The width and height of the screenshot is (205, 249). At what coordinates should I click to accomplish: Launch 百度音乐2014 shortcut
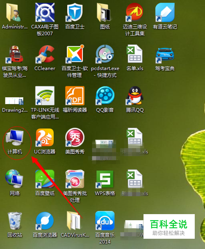pos(105,221)
